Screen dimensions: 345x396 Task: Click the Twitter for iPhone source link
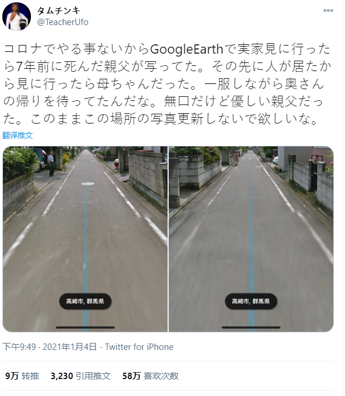point(140,347)
